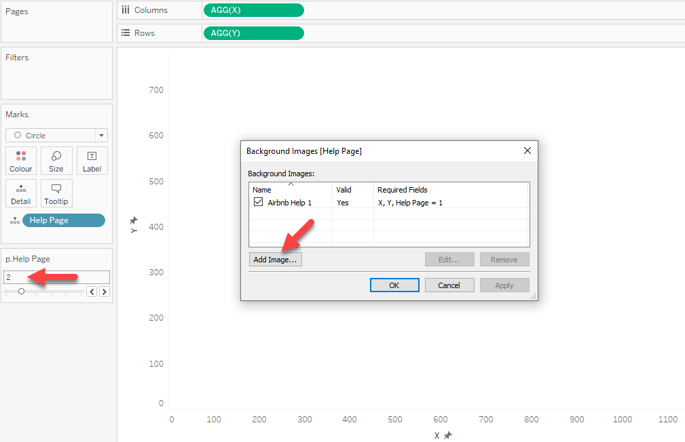
Task: Open the Detail marks card
Action: pos(21,193)
